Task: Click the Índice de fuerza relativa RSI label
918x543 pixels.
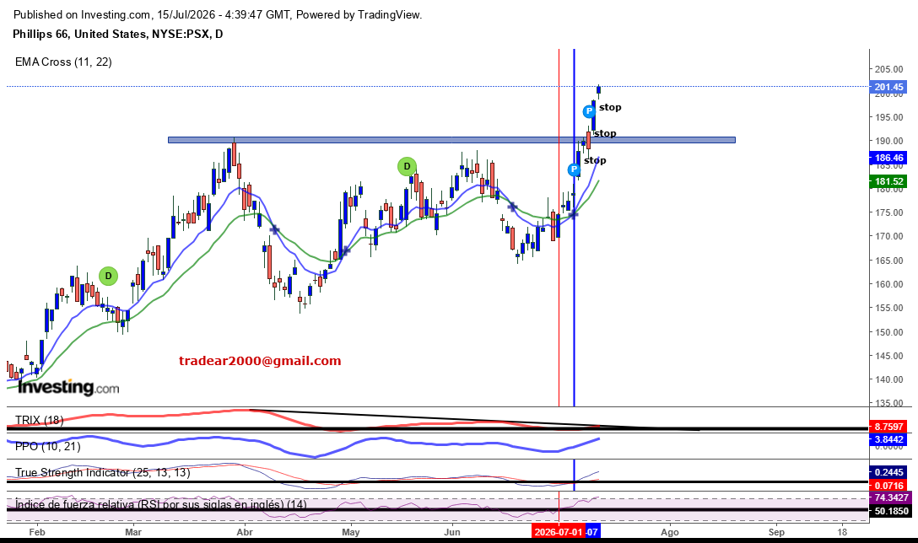Action: 161,504
